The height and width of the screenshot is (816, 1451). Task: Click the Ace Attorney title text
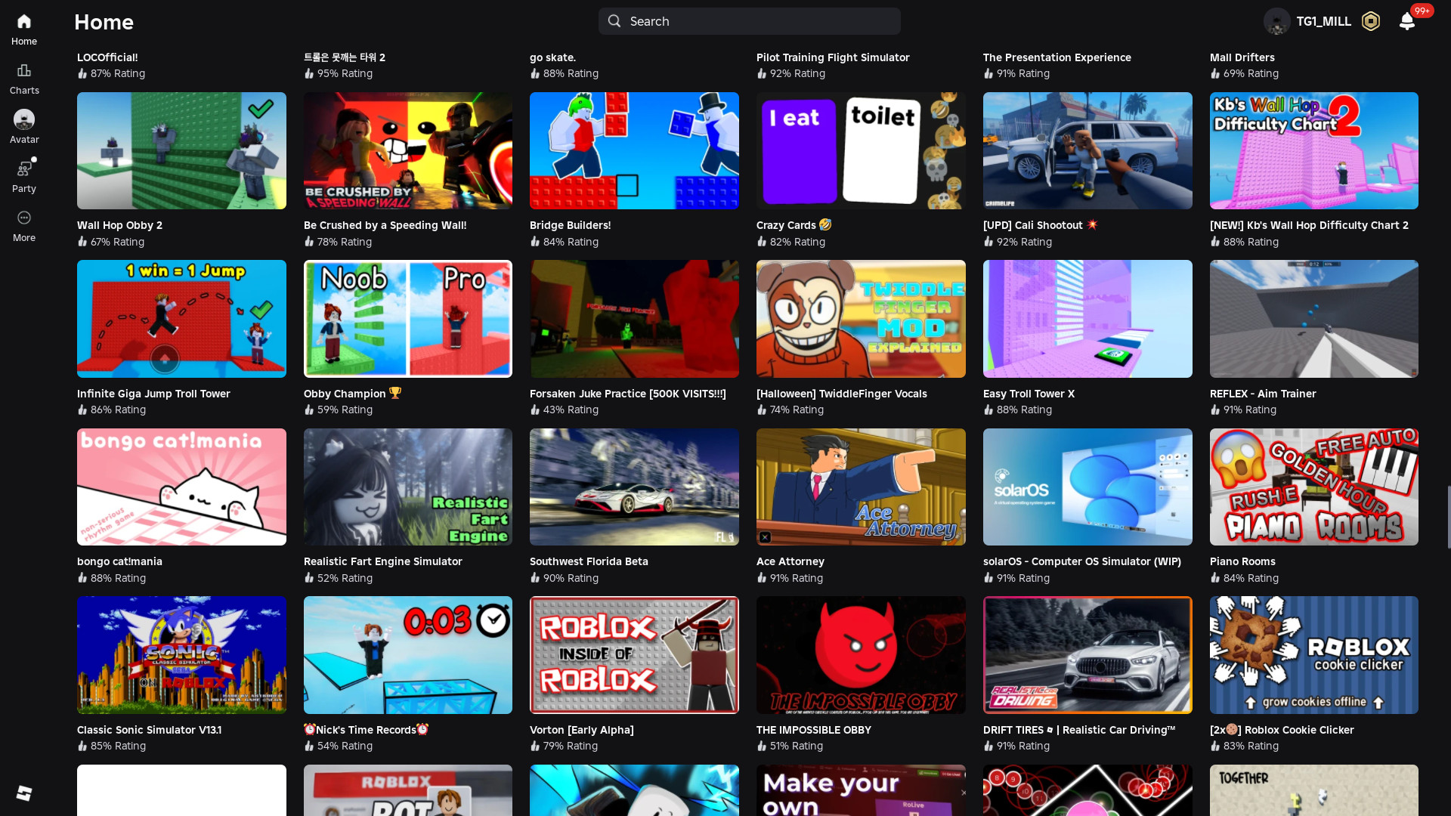pyautogui.click(x=790, y=561)
